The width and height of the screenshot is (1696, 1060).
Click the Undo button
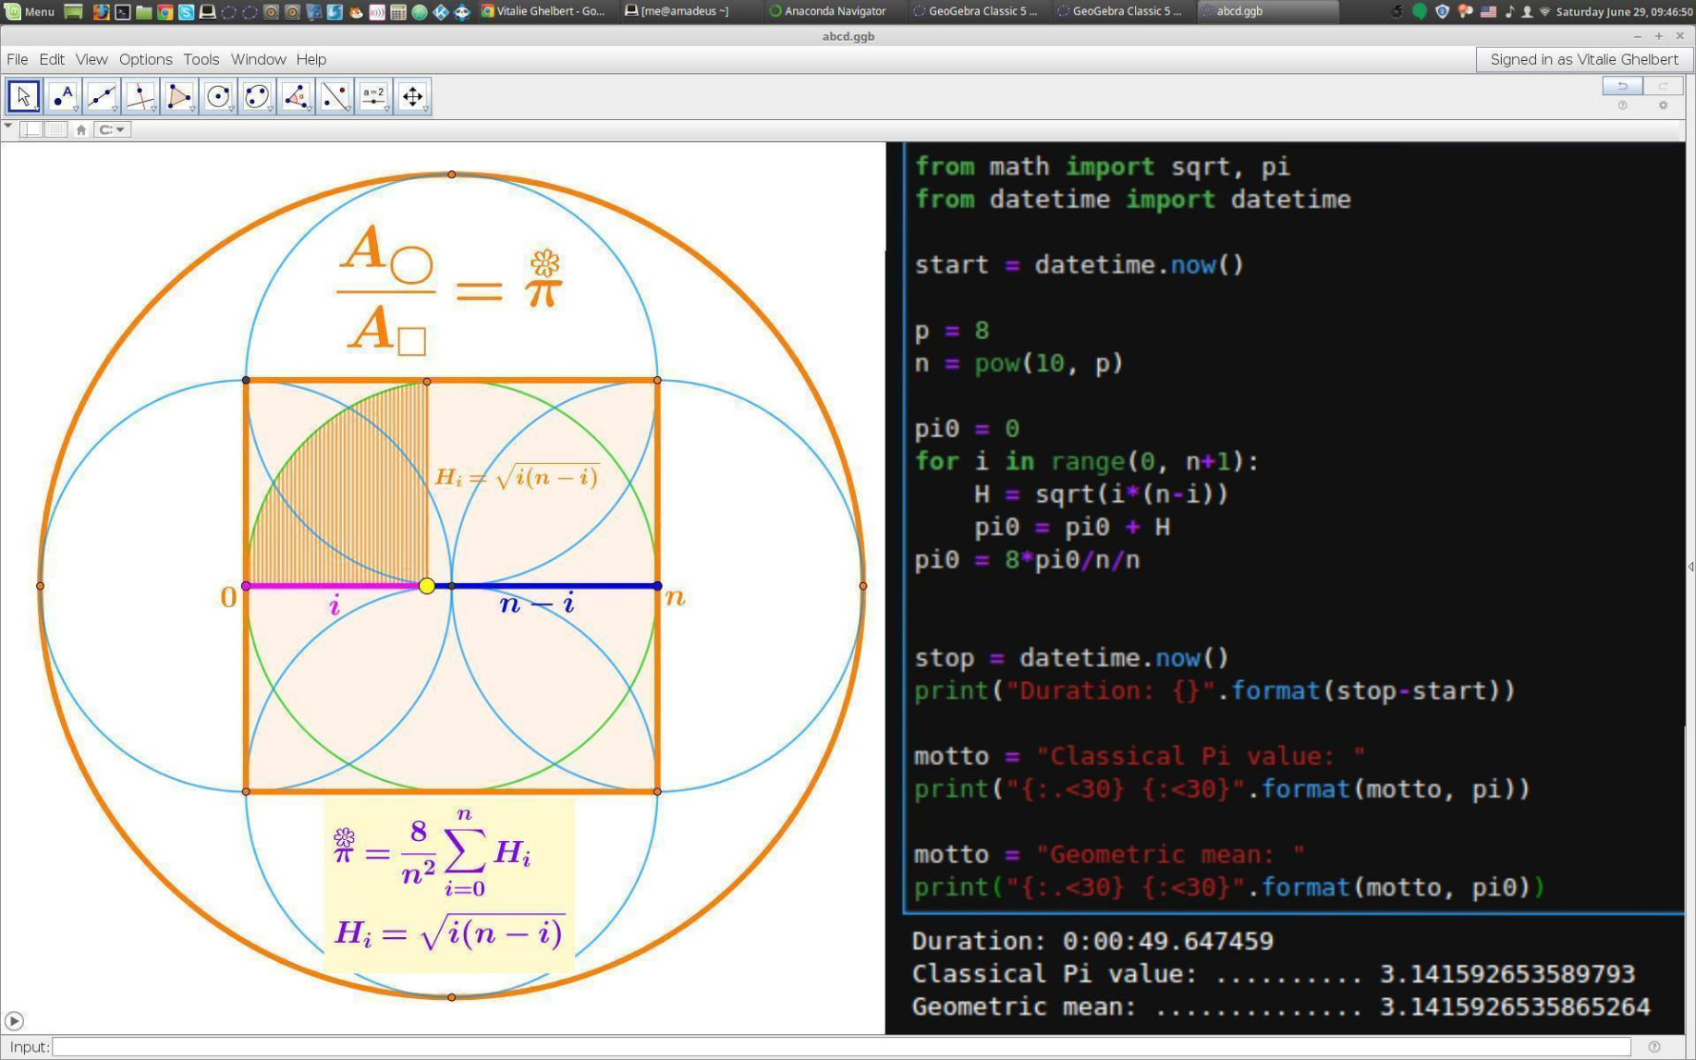click(x=1622, y=86)
